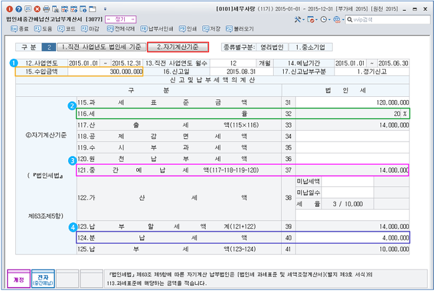Click 직전 사업연도 월수 value 12
This screenshot has height=291, width=434.
[233, 63]
